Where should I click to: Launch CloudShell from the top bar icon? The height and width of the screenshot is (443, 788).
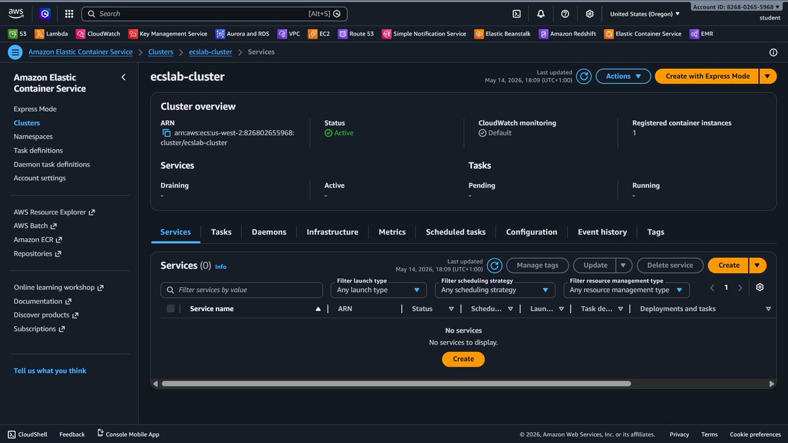pyautogui.click(x=517, y=14)
